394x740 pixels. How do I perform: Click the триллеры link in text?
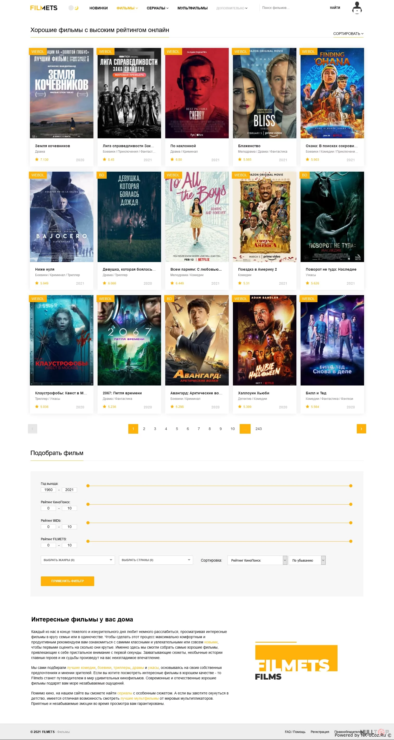click(x=122, y=668)
